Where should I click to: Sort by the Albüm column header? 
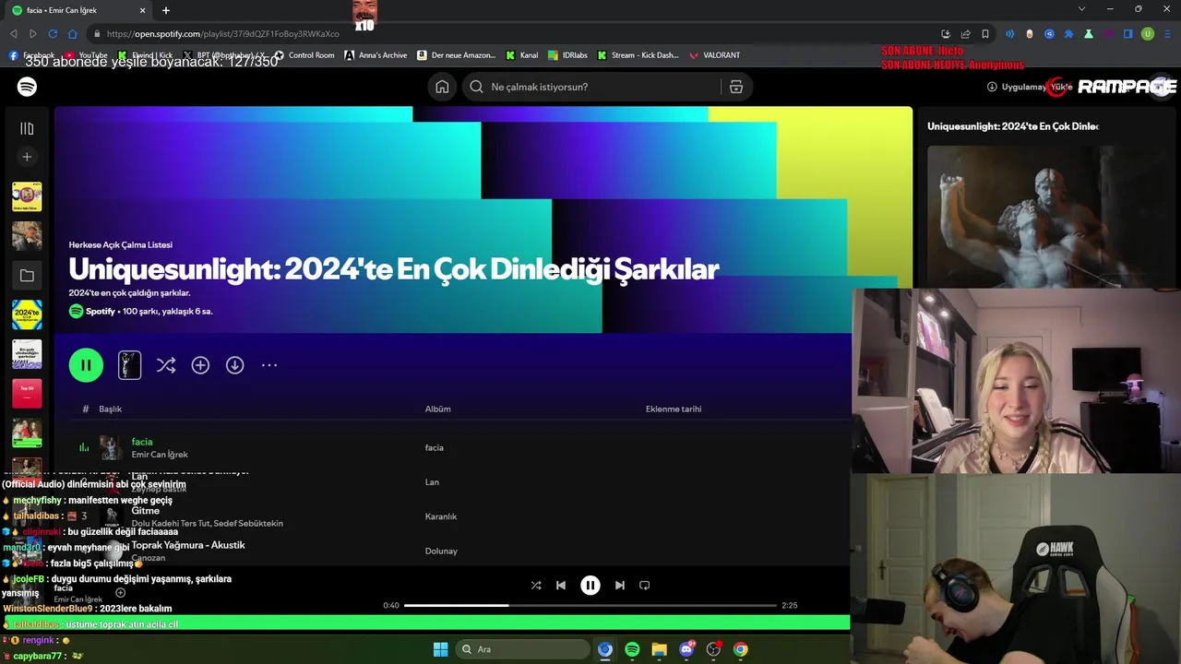(x=438, y=409)
